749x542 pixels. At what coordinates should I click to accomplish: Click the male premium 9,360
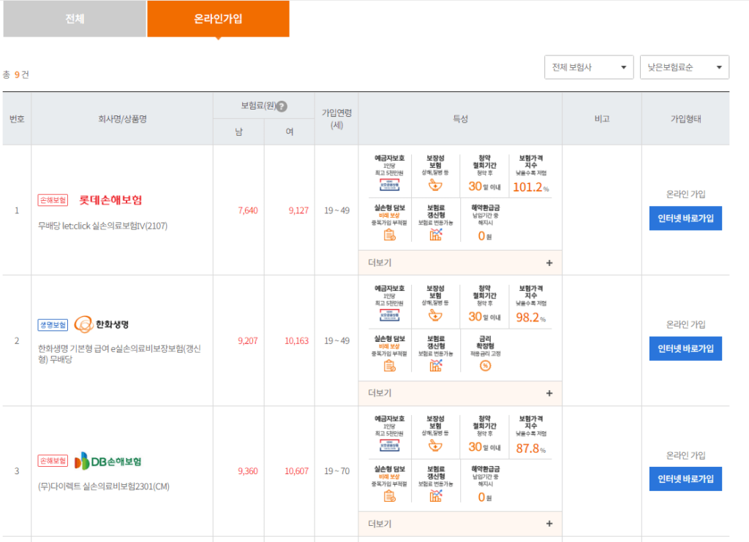248,471
